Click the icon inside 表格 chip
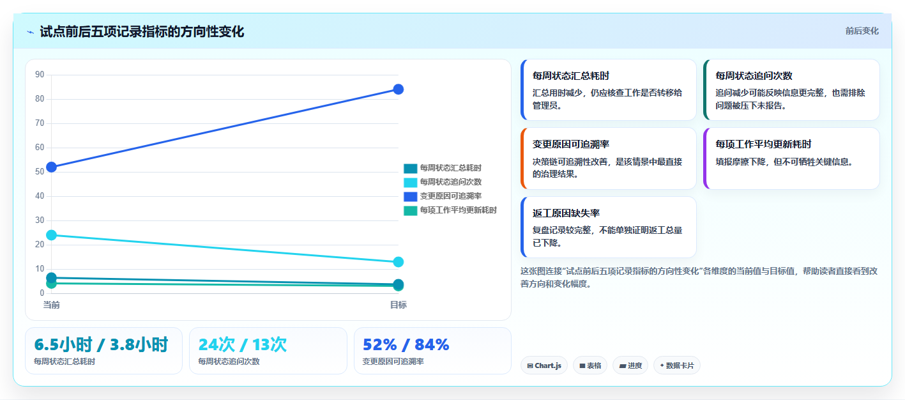The height and width of the screenshot is (400, 905). [582, 366]
